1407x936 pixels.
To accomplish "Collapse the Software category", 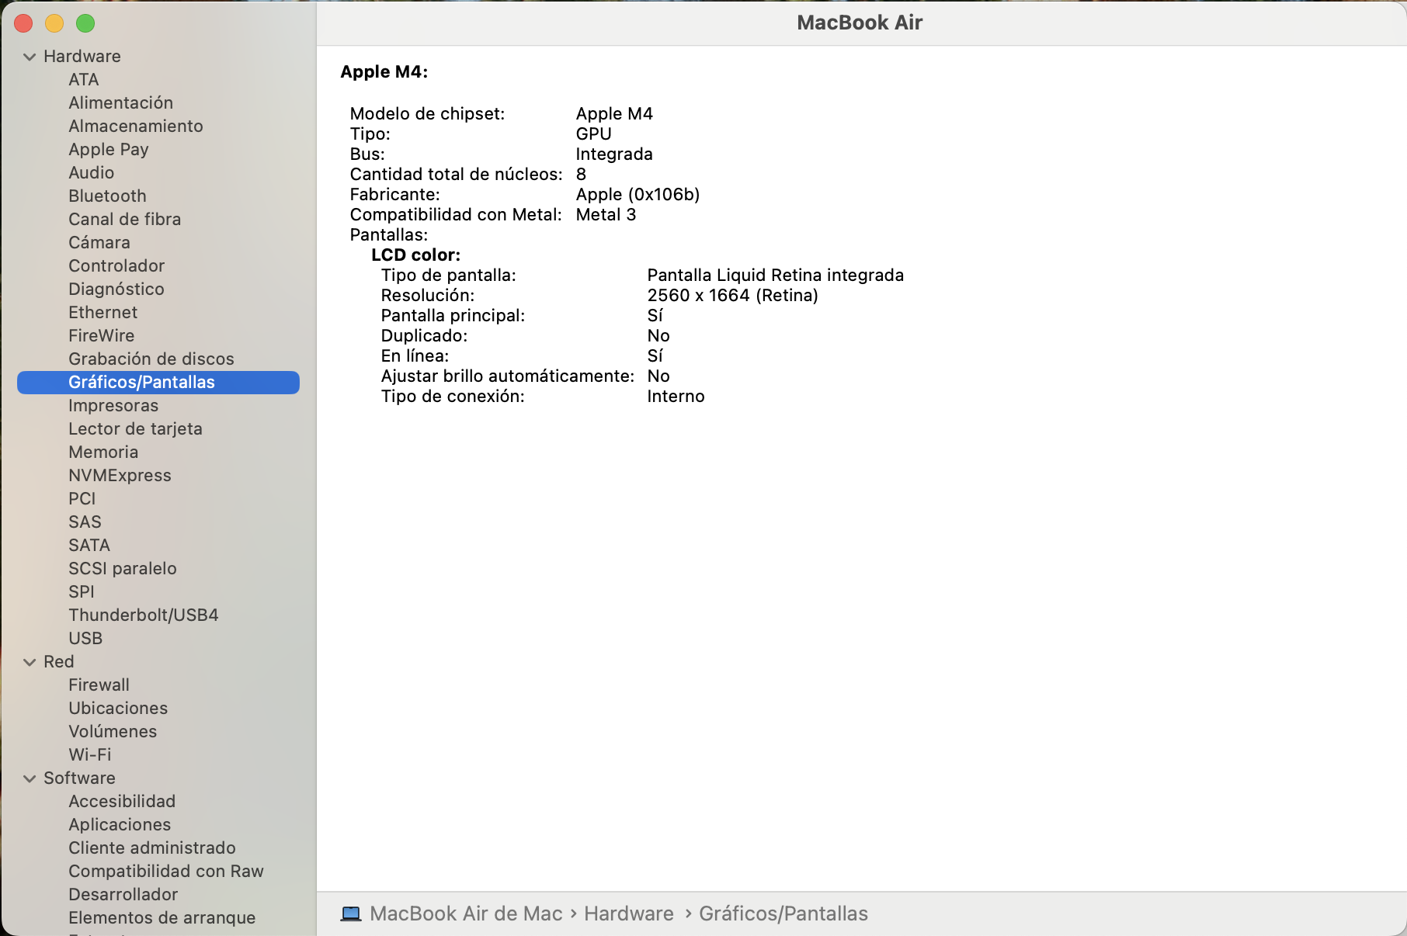I will coord(29,778).
